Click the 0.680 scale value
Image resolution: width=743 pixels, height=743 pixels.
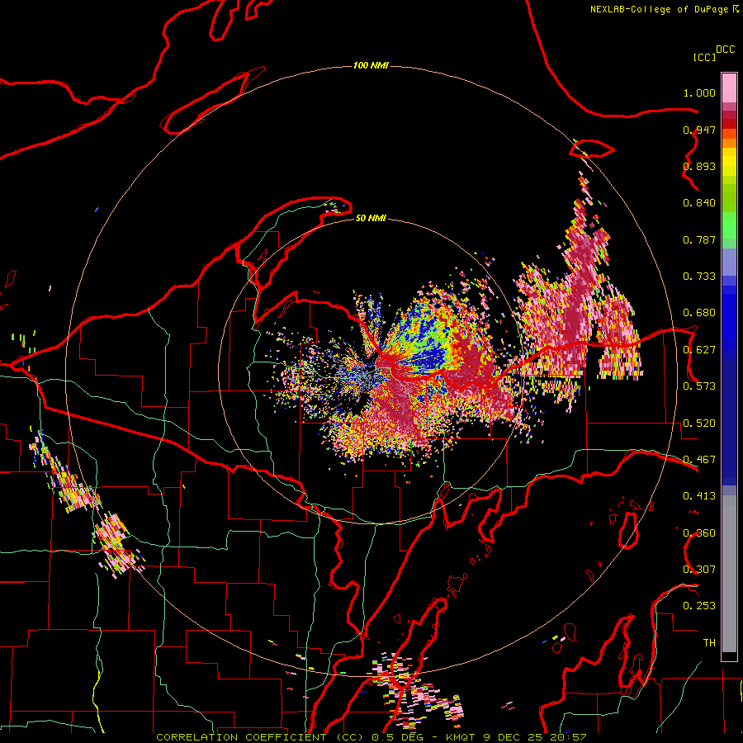click(x=699, y=313)
